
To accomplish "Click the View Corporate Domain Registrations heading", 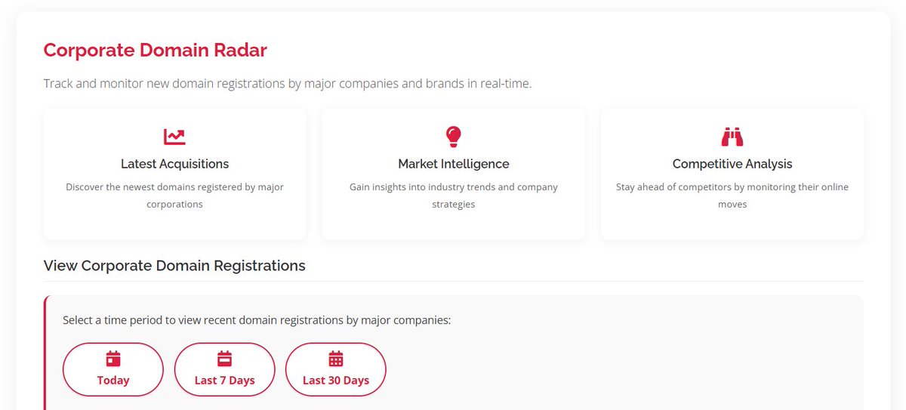I will pyautogui.click(x=174, y=266).
